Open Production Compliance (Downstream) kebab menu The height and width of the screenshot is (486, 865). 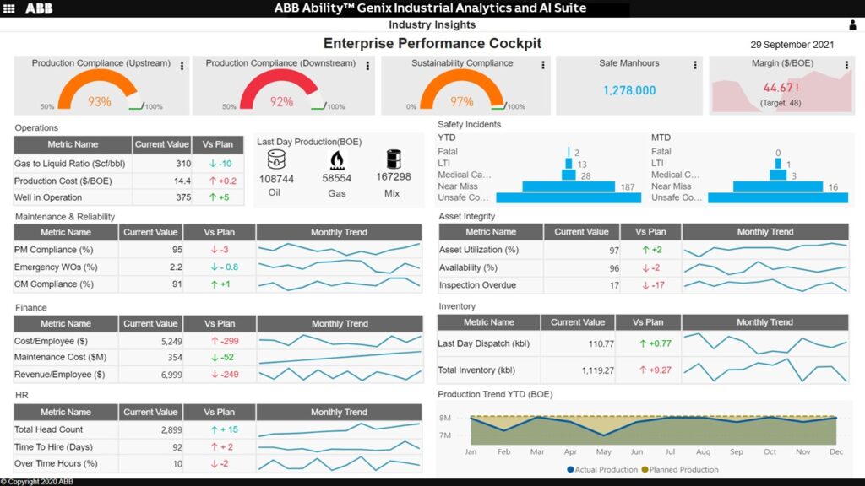click(367, 65)
